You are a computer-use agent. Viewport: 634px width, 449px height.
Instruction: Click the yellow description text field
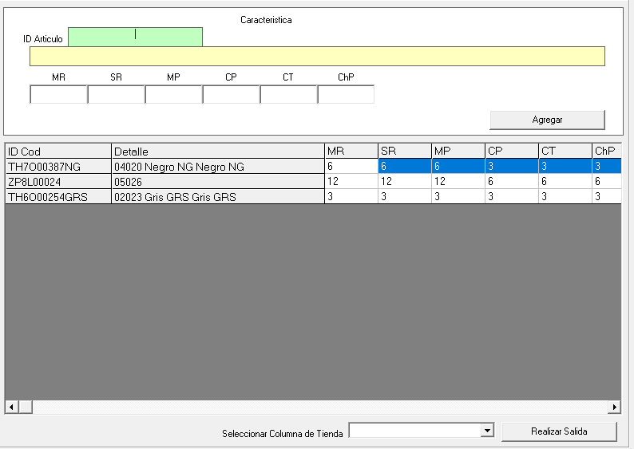pos(317,56)
